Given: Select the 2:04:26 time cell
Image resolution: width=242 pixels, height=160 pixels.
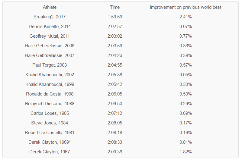Looking at the screenshot, I should [115, 55].
